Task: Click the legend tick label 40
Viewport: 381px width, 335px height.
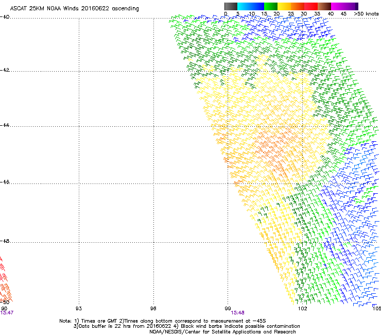Action: pos(331,14)
